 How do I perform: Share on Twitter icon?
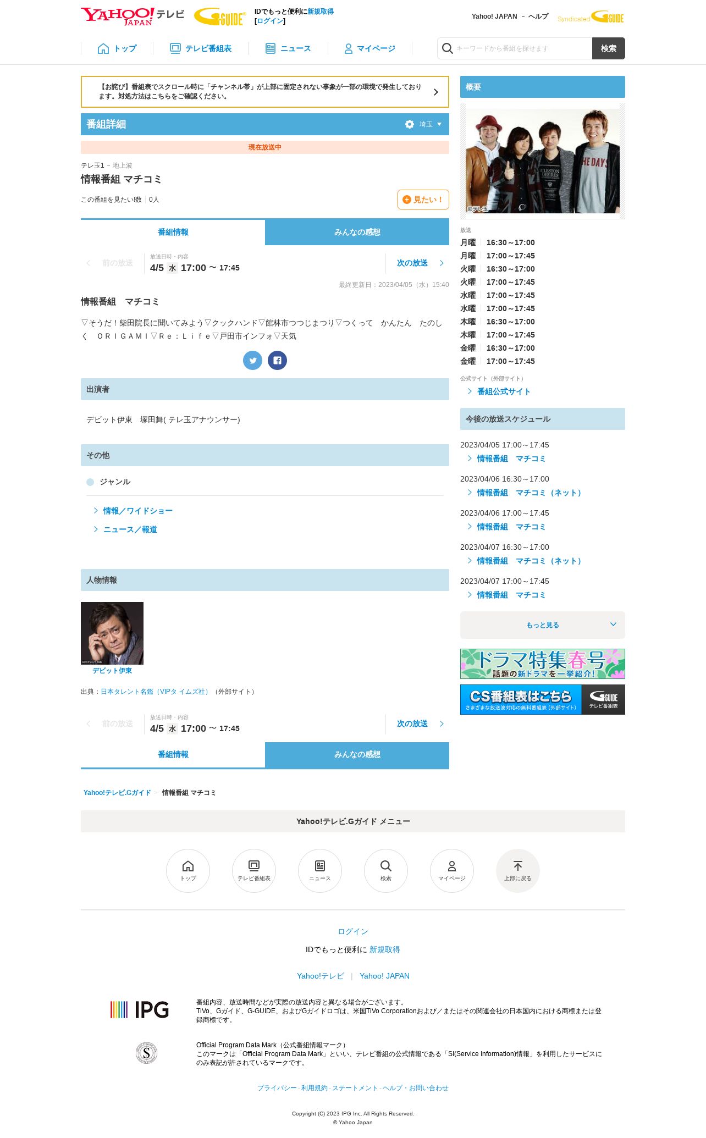[x=252, y=360]
